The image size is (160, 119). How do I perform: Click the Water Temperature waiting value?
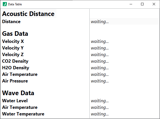click(x=100, y=114)
